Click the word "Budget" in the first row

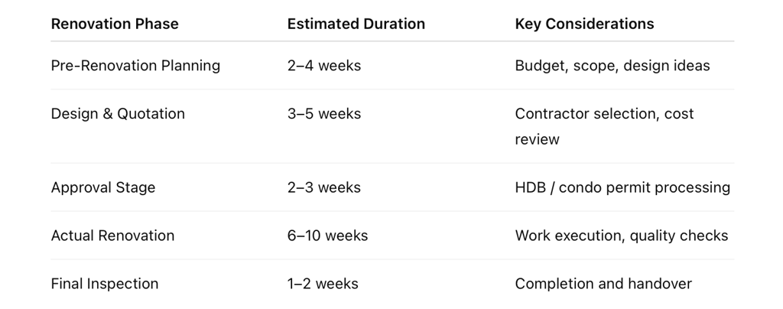pyautogui.click(x=538, y=66)
